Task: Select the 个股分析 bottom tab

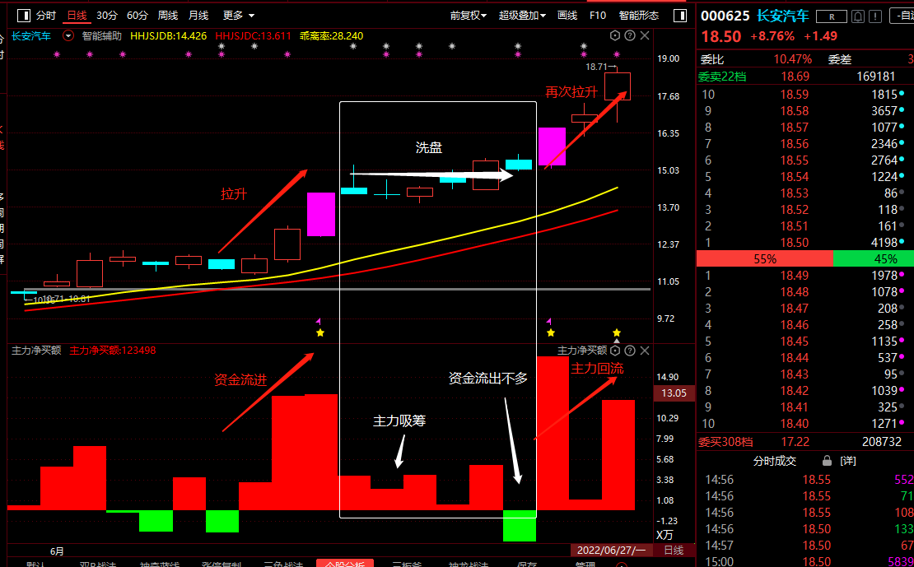Action: point(345,564)
